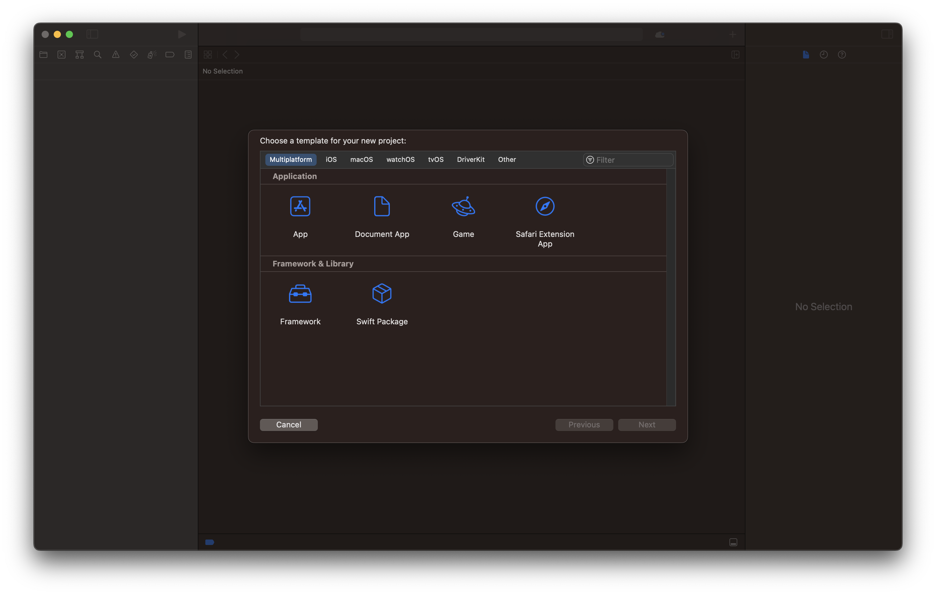Viewport: 936px width, 595px height.
Task: Open the Debug navigator spray icon
Action: pyautogui.click(x=152, y=55)
